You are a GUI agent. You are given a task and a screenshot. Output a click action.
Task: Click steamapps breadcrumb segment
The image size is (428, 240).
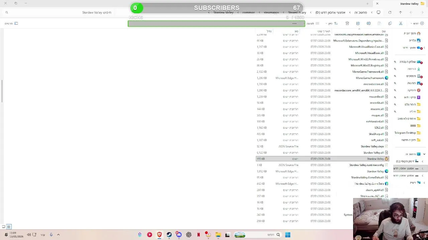[x=271, y=12]
